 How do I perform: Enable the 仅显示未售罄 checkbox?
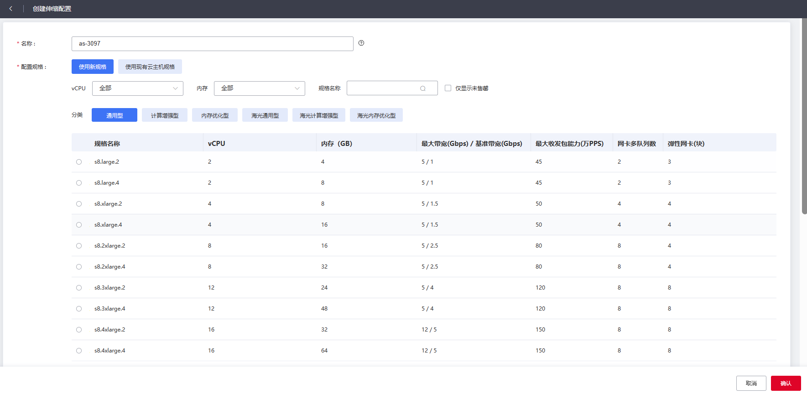tap(448, 88)
